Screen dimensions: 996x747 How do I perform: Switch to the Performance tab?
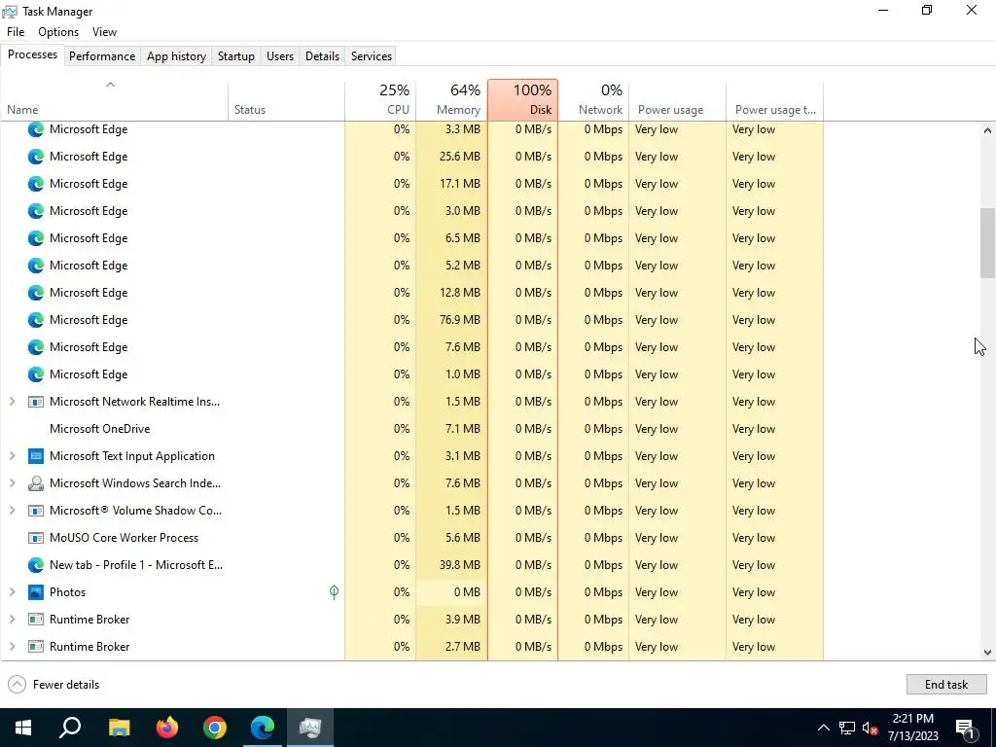tap(102, 55)
